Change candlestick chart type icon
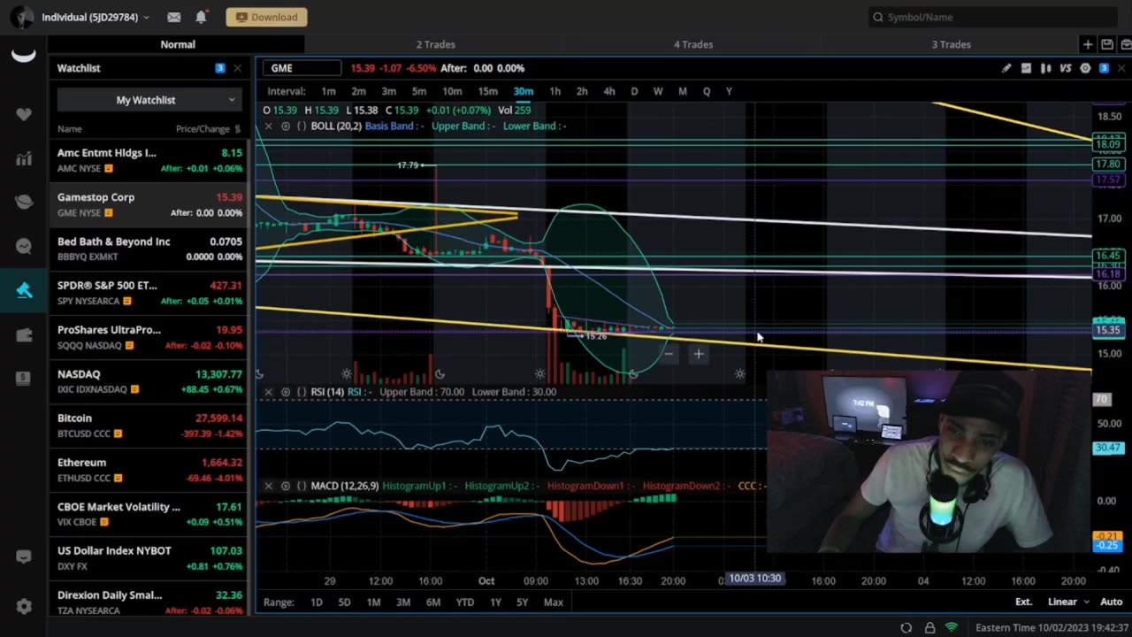The image size is (1132, 637). pyautogui.click(x=1045, y=68)
